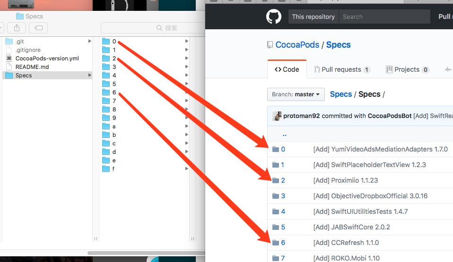Select CocoaPods-version.yml file in Finder
The height and width of the screenshot is (262, 453).
[x=47, y=59]
